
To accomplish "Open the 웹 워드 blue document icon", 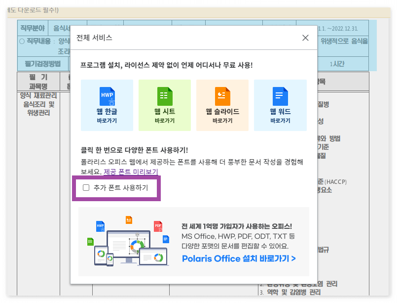I will pos(280,96).
